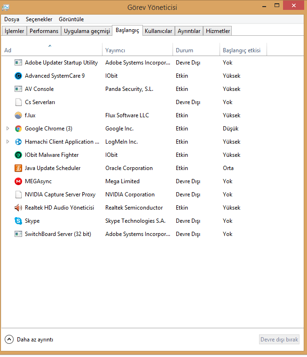Click the NVIDIA Capture Server Proxy icon
Image resolution: width=307 pixels, height=357 pixels.
coord(18,195)
